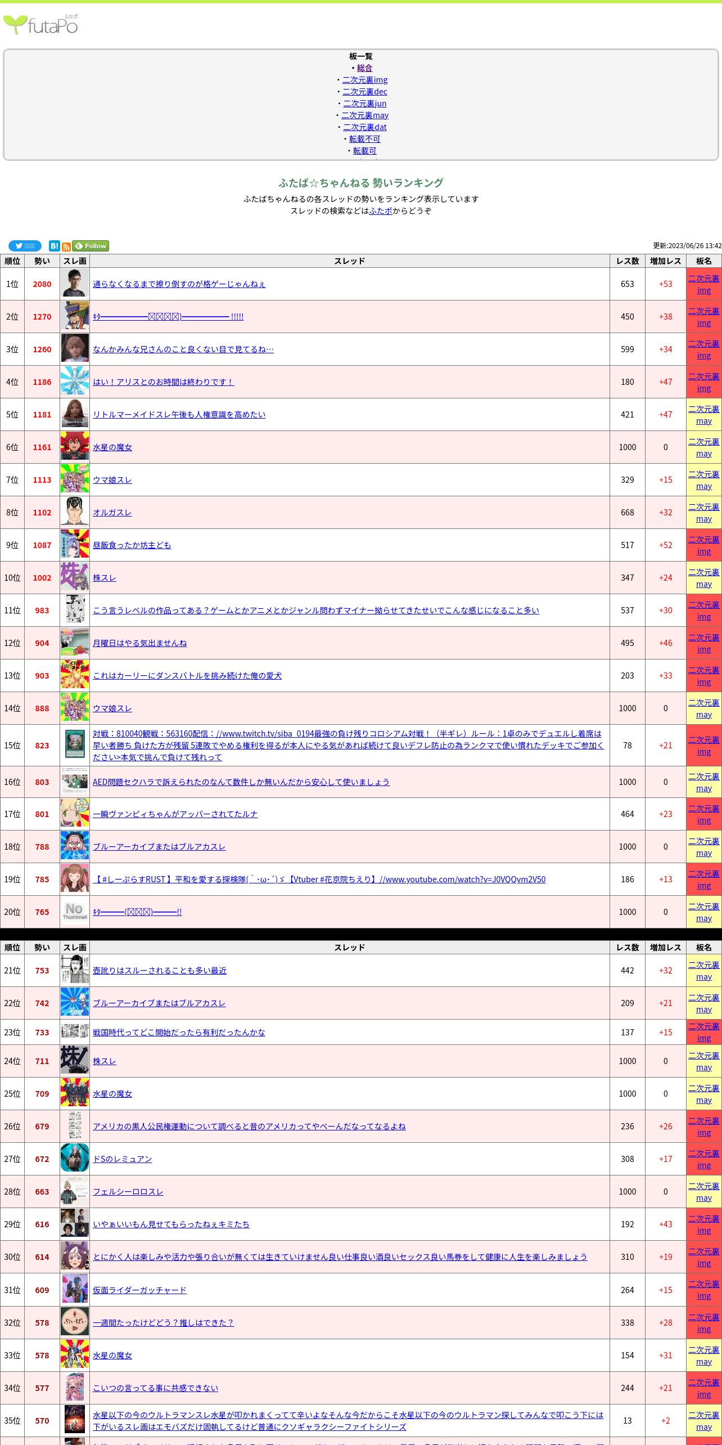
Task: Open the フェルシーロロスレ thread
Action: click(x=128, y=1192)
